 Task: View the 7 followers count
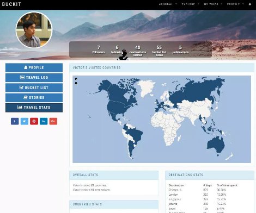pos(99,49)
